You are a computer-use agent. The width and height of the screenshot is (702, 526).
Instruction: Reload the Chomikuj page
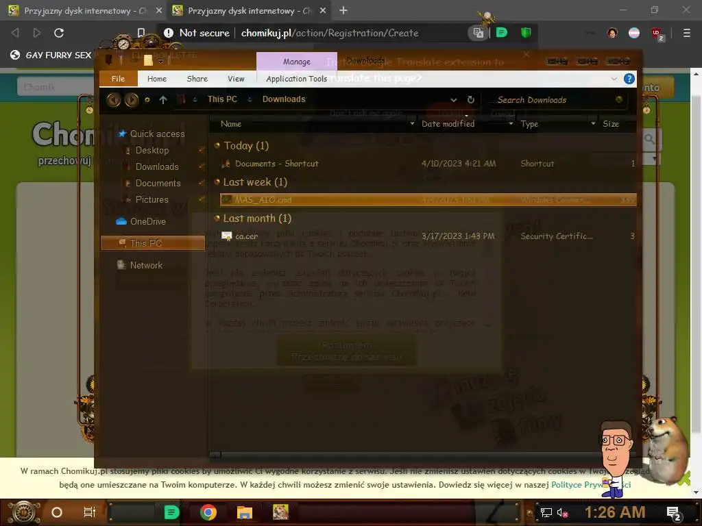(59, 33)
